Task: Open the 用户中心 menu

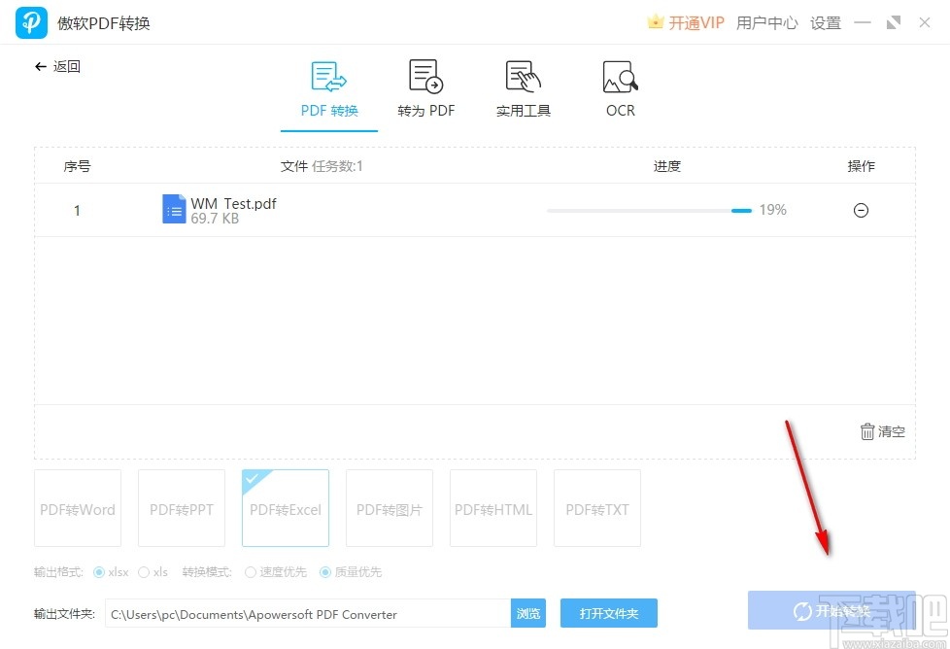Action: 766,21
